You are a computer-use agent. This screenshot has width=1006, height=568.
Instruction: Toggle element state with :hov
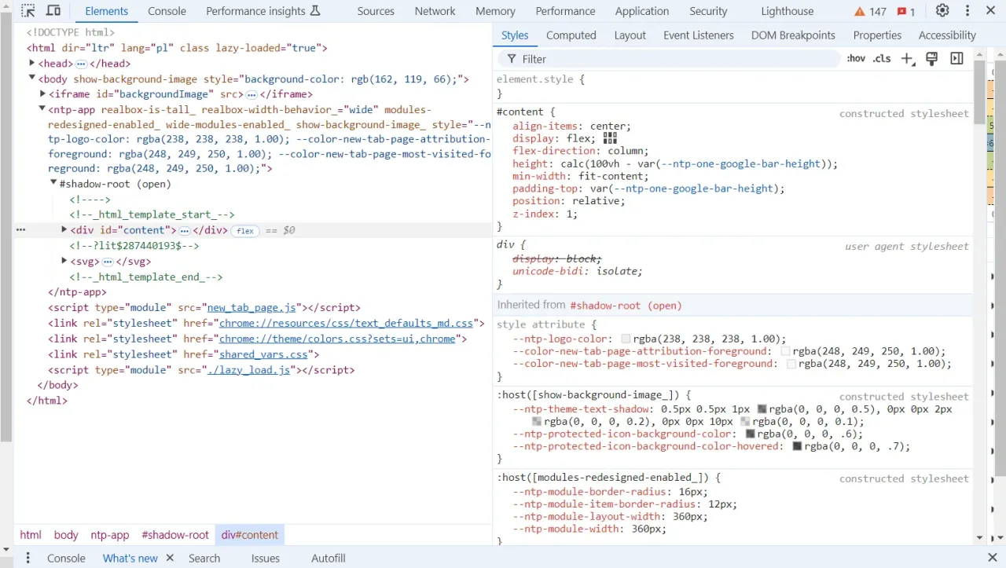856,57
